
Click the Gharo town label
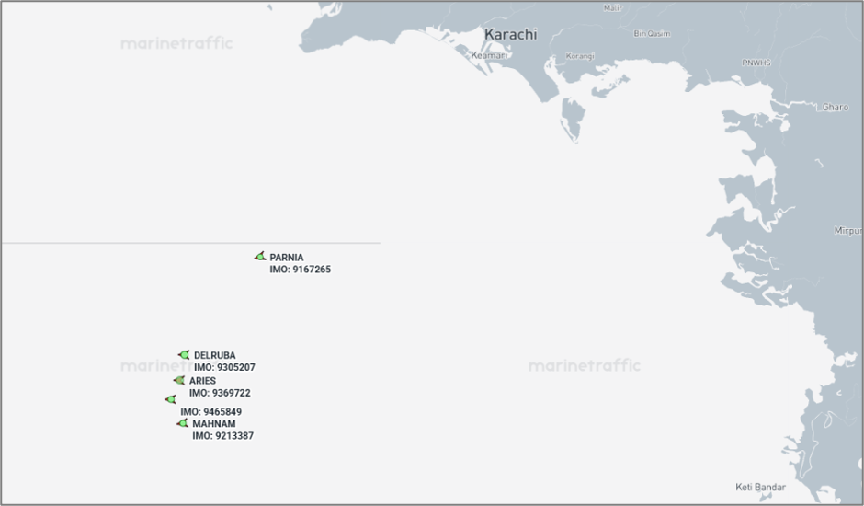[836, 107]
